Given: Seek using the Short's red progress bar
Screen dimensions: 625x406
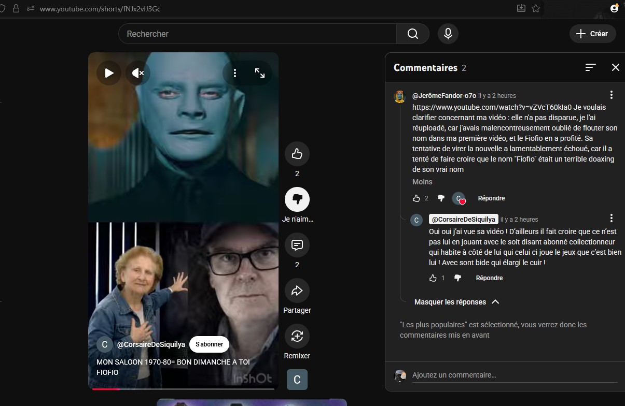Looking at the screenshot, I should 183,388.
